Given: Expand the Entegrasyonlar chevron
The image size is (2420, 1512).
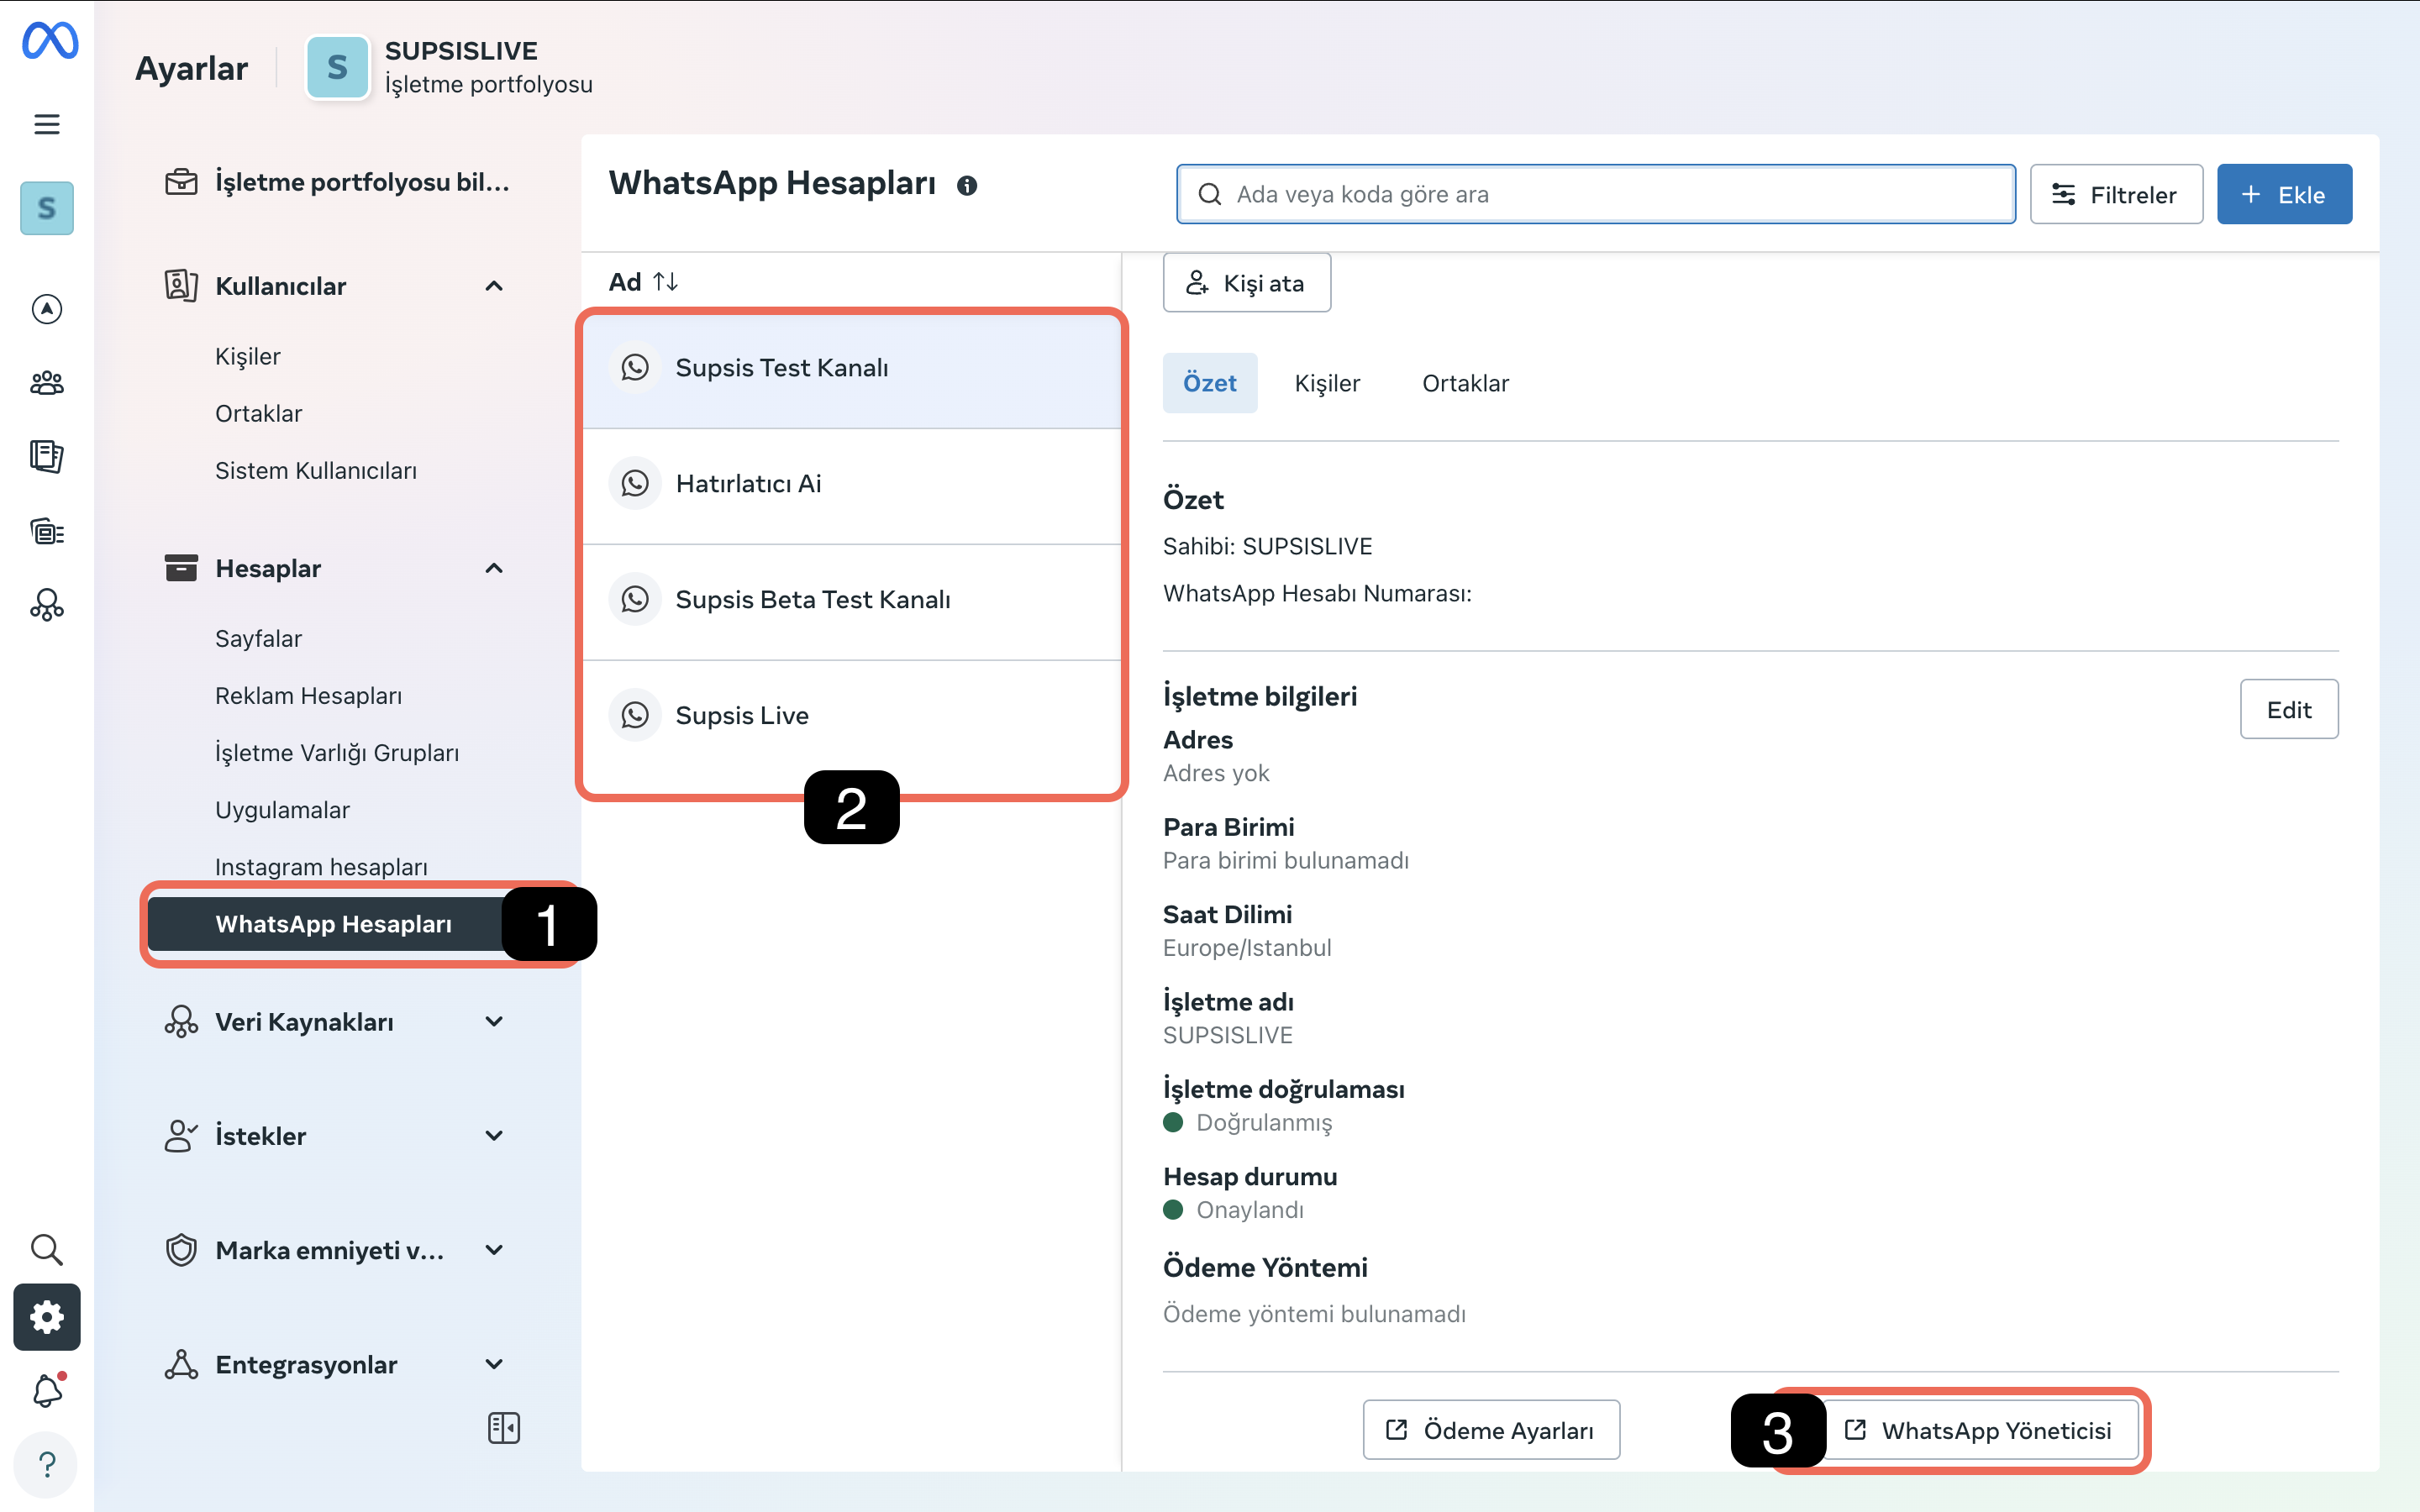Looking at the screenshot, I should (x=494, y=1364).
